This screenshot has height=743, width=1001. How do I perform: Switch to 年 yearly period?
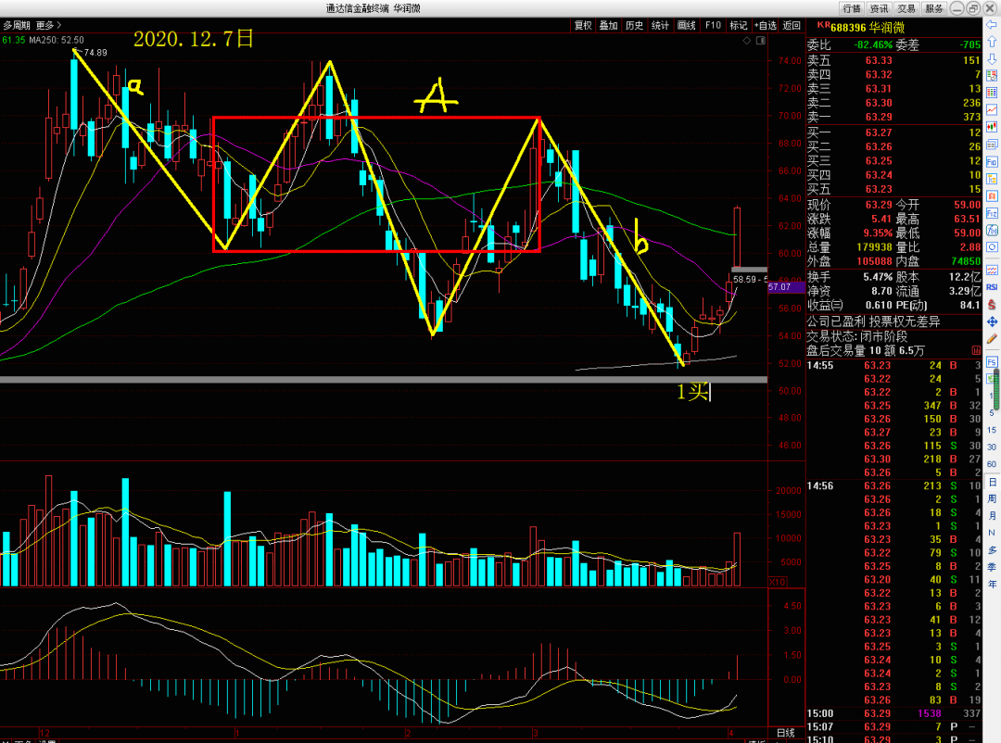click(992, 584)
